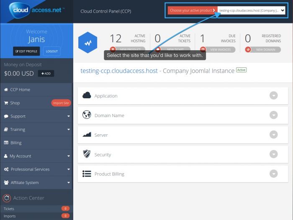
Task: Click the Imports row in Action Center
Action: [x=36, y=216]
